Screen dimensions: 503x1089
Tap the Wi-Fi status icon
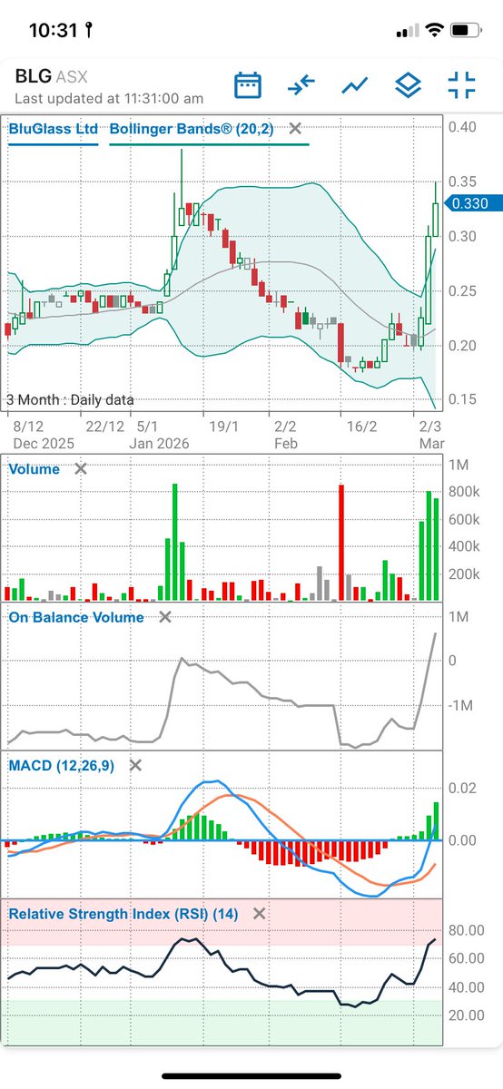(433, 30)
